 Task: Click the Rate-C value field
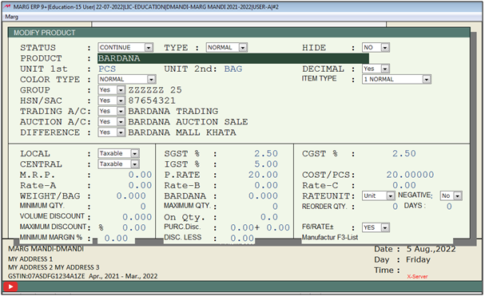[404, 185]
